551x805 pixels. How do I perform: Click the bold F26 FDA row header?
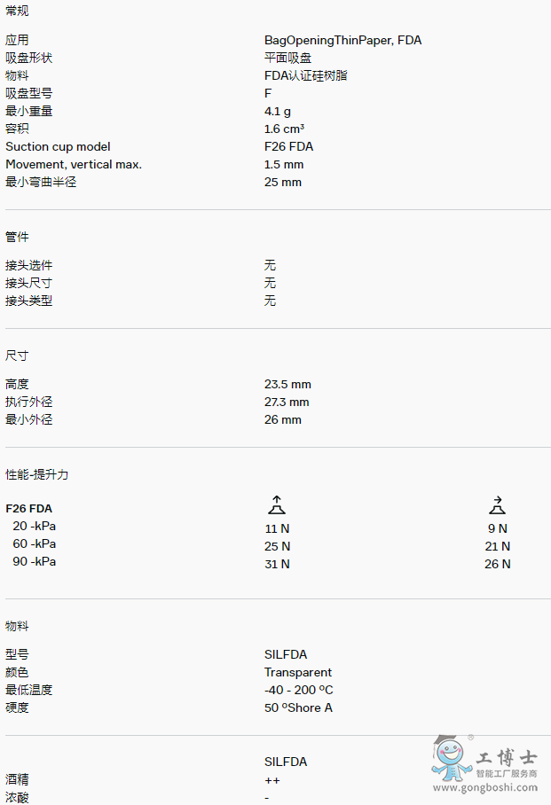(x=29, y=509)
